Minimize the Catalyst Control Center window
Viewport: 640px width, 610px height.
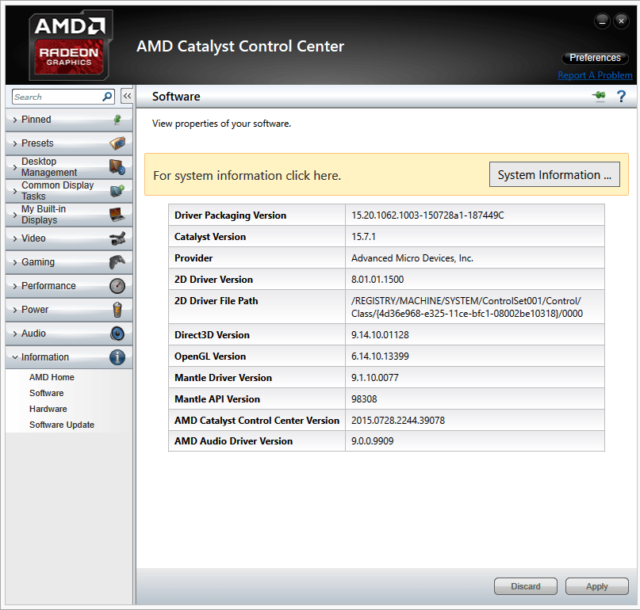point(602,21)
